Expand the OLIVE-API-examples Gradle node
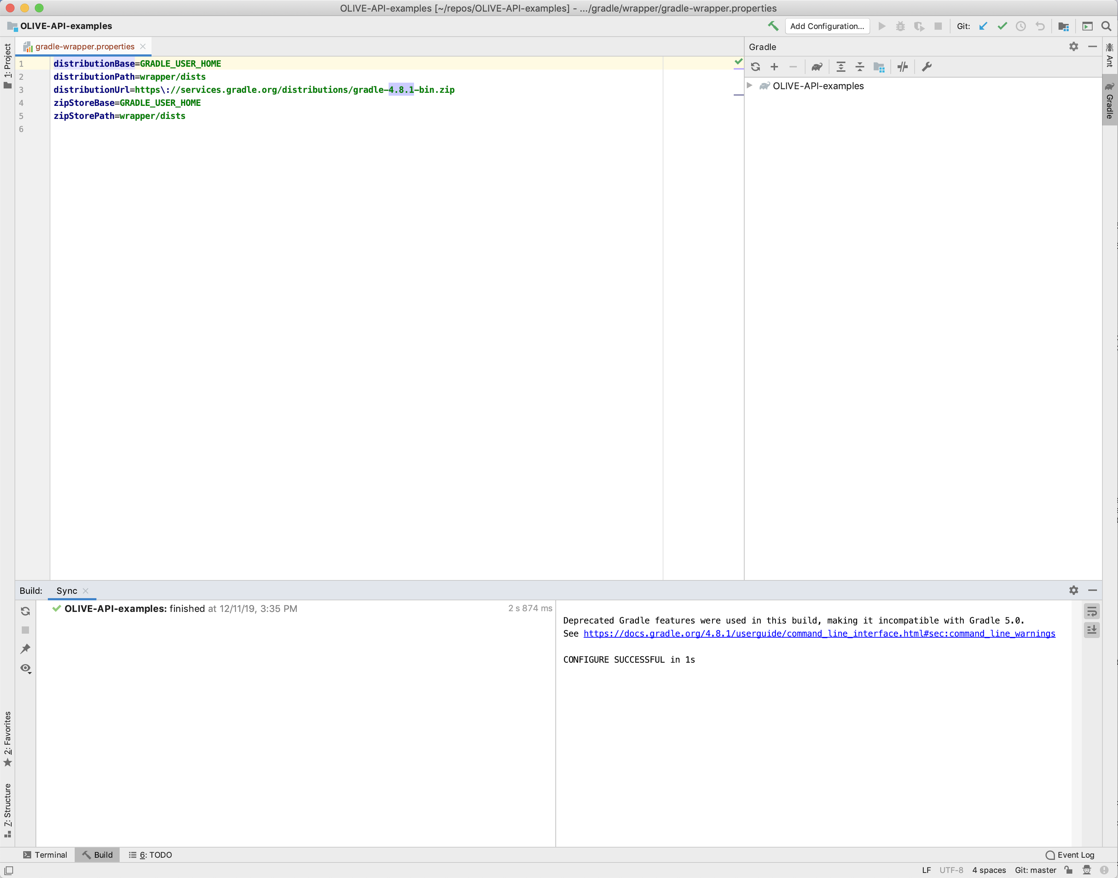This screenshot has width=1118, height=878. coord(749,85)
